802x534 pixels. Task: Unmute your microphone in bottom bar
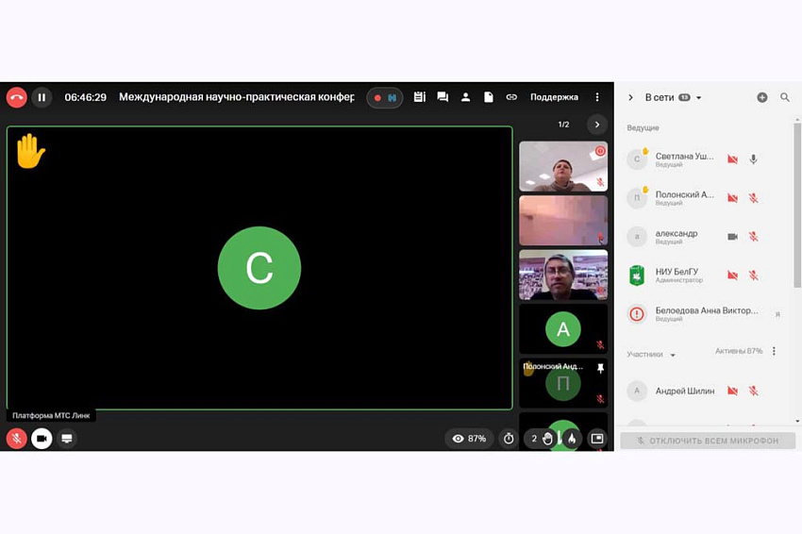click(17, 439)
